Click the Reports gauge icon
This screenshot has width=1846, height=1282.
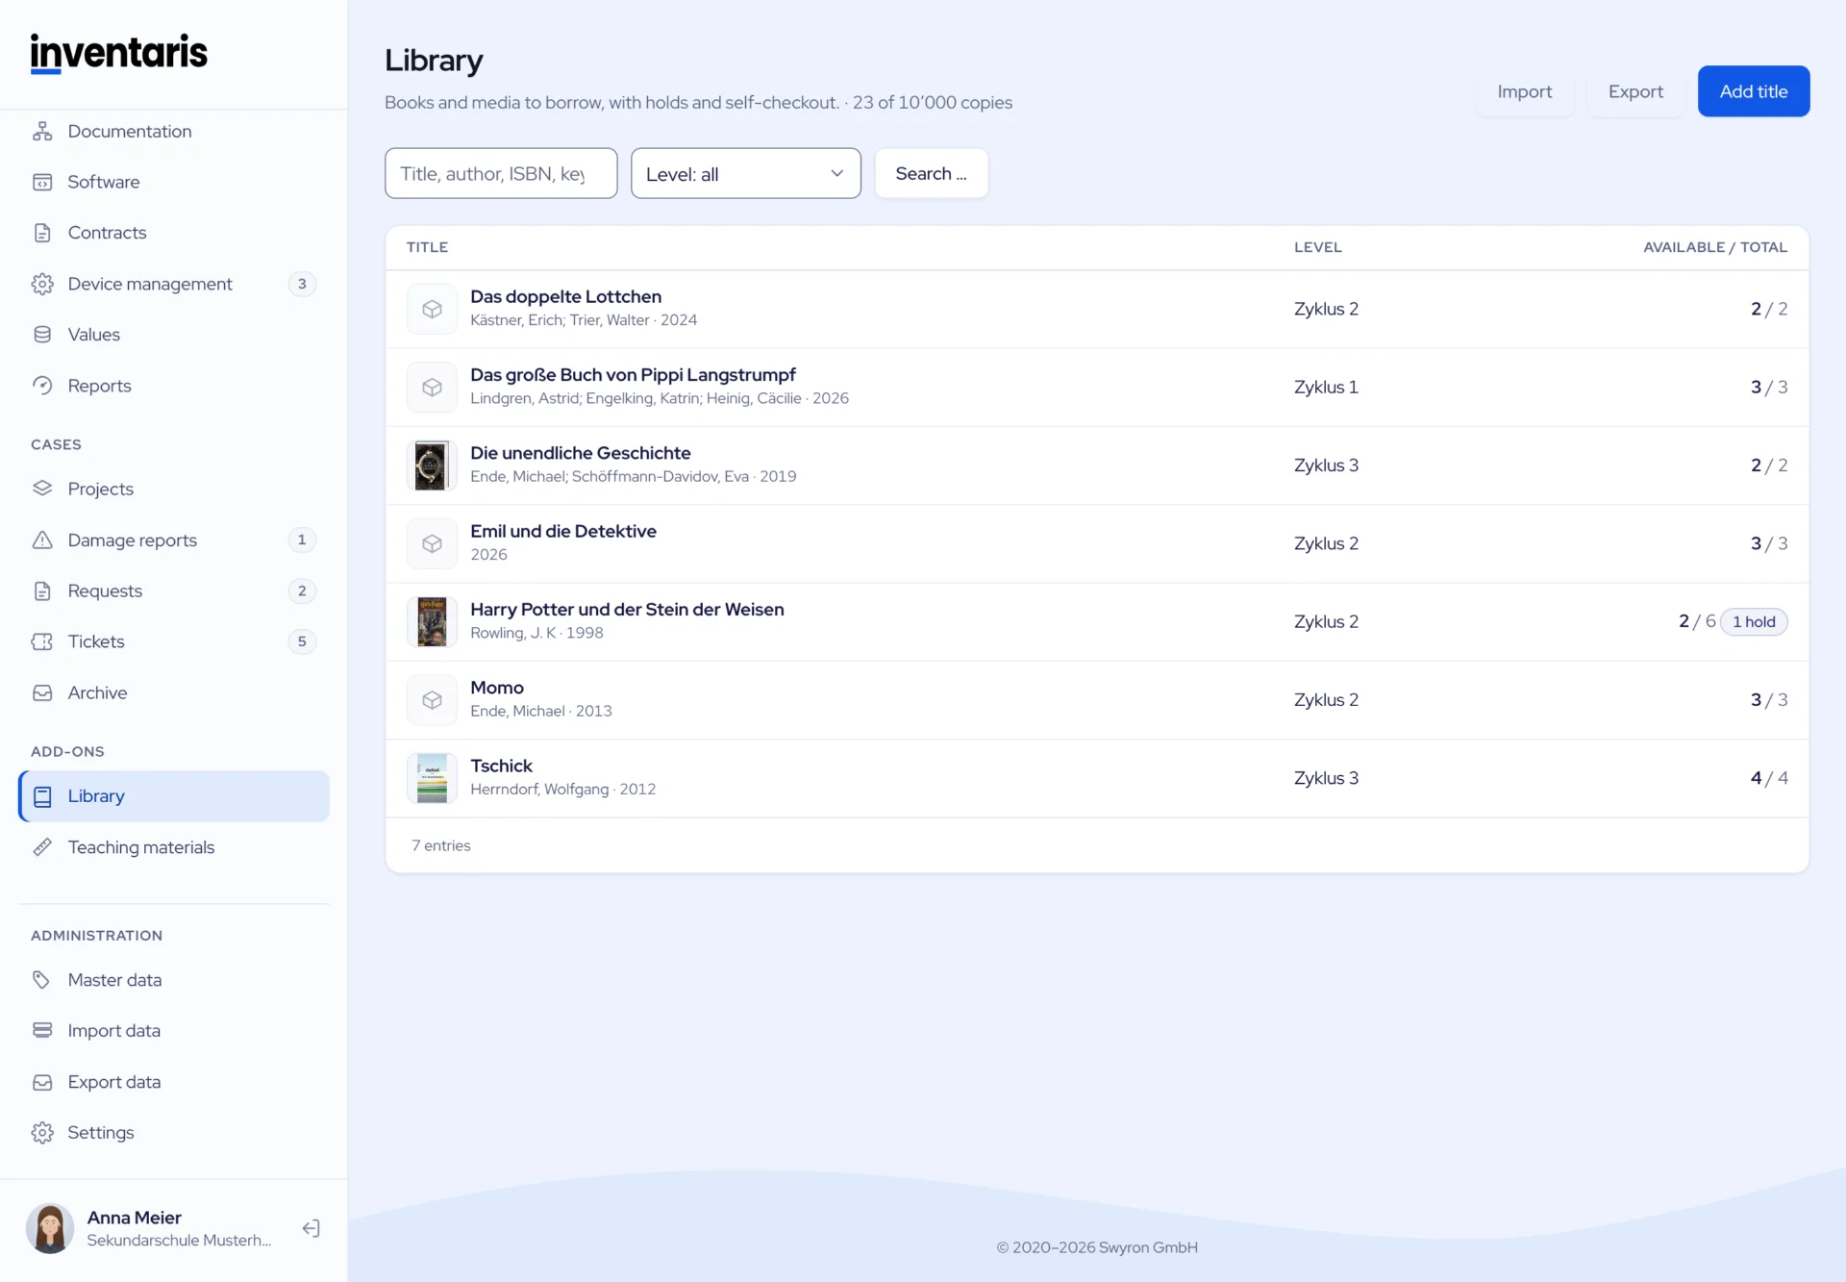point(42,386)
